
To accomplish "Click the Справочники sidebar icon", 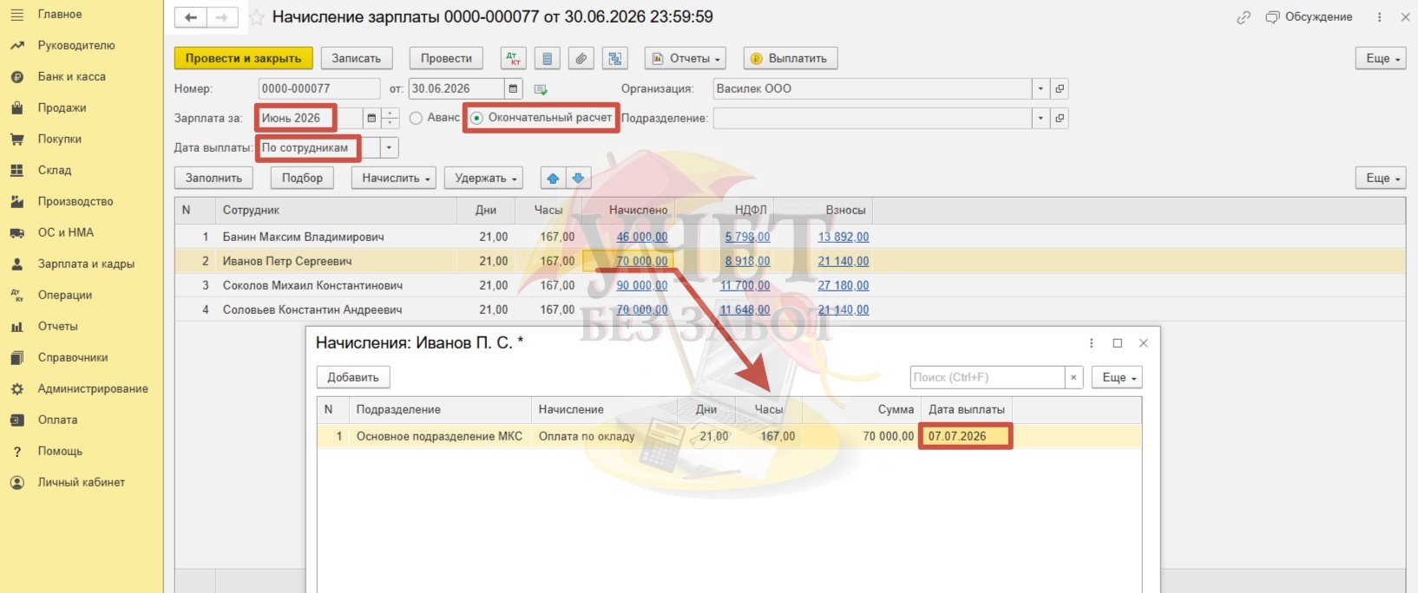I will (16, 357).
